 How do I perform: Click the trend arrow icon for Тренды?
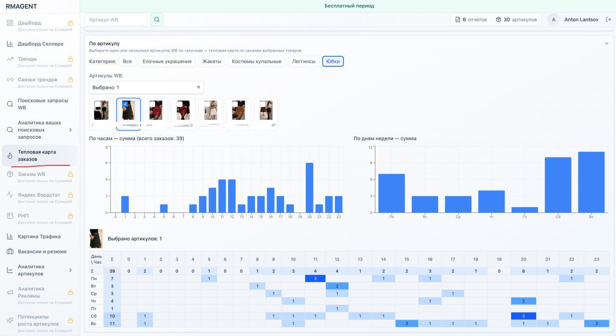(x=10, y=59)
